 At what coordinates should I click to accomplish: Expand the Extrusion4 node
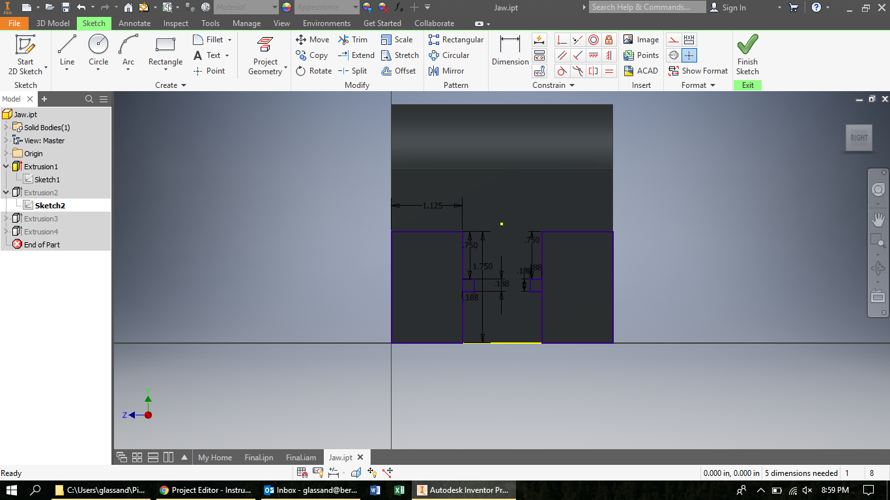pos(6,231)
